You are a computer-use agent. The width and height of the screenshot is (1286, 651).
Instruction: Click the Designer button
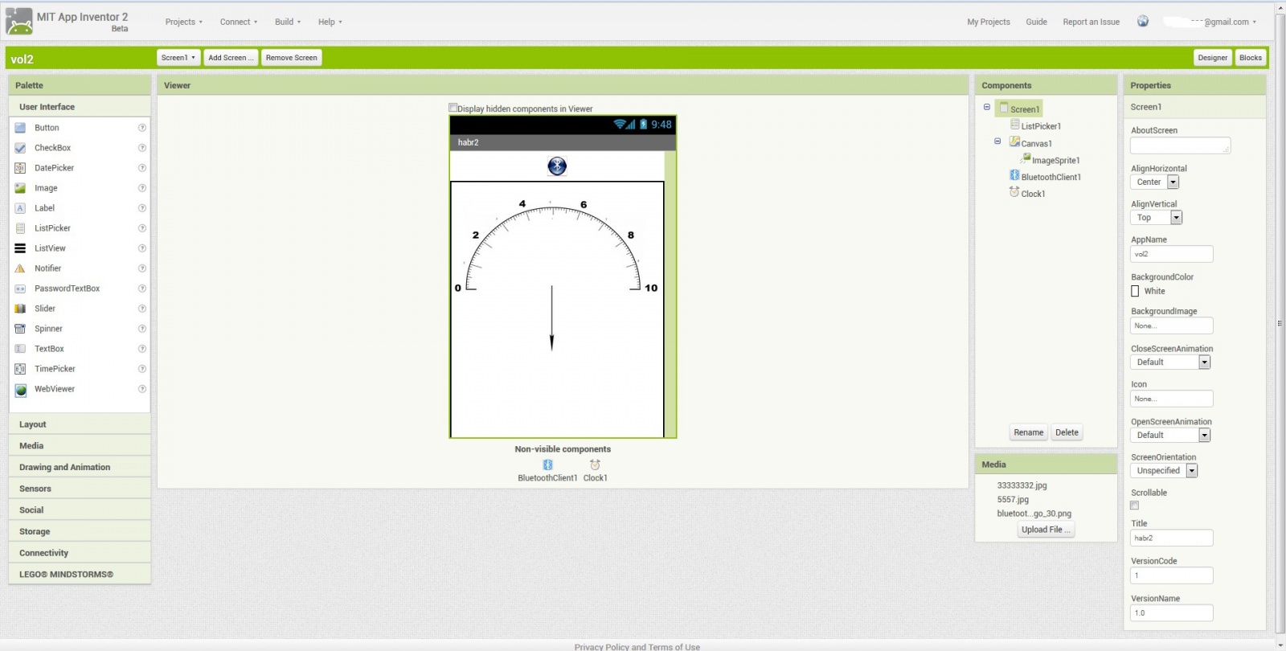1213,58
